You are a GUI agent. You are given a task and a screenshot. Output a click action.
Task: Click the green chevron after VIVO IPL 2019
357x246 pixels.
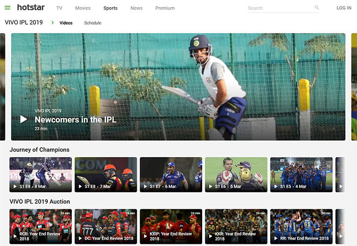(53, 23)
